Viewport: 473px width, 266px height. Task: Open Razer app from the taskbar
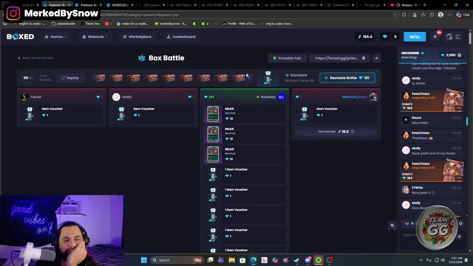tap(319, 260)
